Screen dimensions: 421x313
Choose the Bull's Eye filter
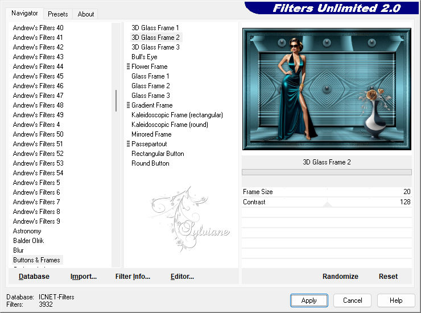point(144,57)
